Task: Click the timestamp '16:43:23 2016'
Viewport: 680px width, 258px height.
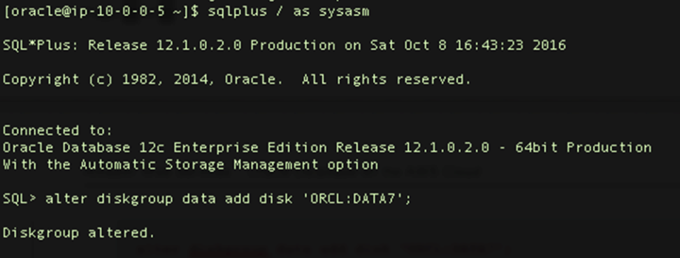Action: pos(510,45)
